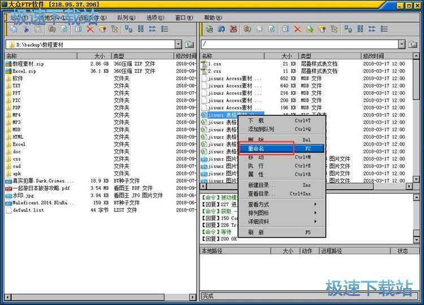
Task: Show folder tree in local pane
Action: click(x=114, y=29)
